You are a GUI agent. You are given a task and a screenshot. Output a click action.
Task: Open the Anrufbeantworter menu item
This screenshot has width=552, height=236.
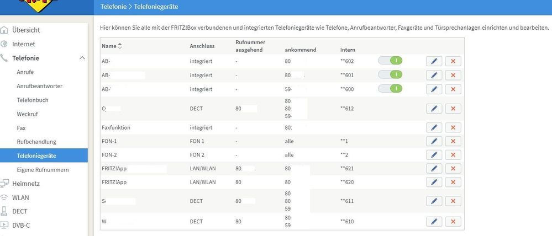39,86
